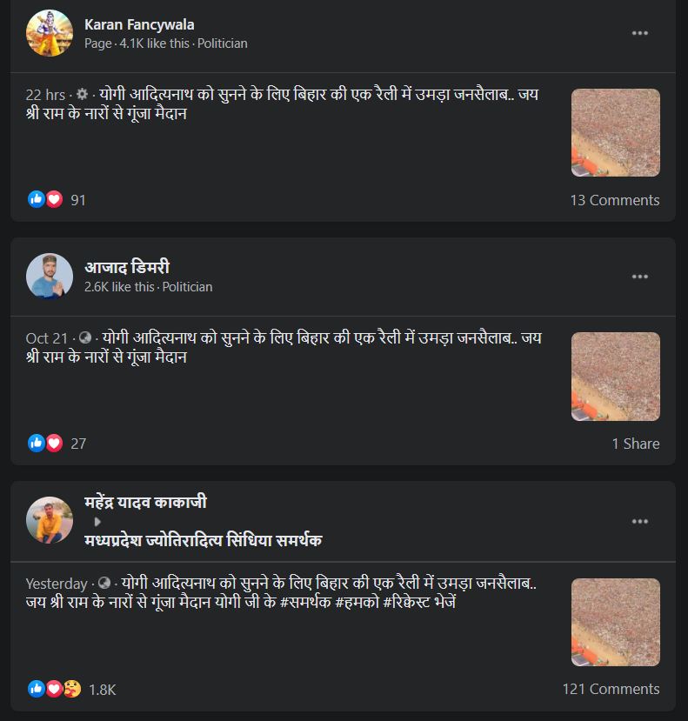The height and width of the screenshot is (721, 688).
Task: Open Karan Fancywala profile picture
Action: click(x=49, y=33)
